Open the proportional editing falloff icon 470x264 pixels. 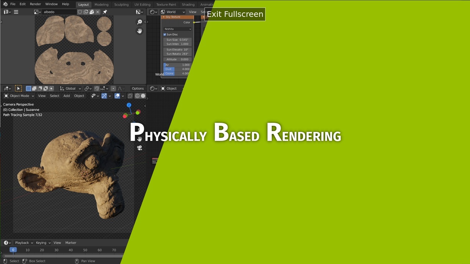(x=119, y=88)
